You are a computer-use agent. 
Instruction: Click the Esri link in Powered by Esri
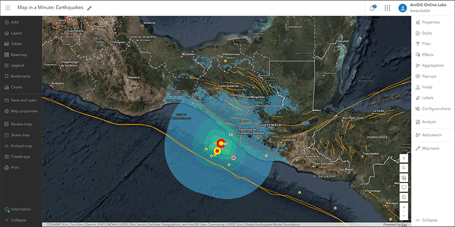click(404, 224)
